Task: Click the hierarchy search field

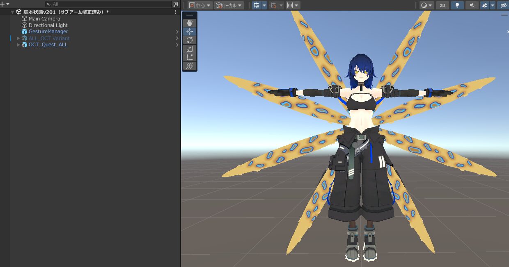Action: coord(111,4)
